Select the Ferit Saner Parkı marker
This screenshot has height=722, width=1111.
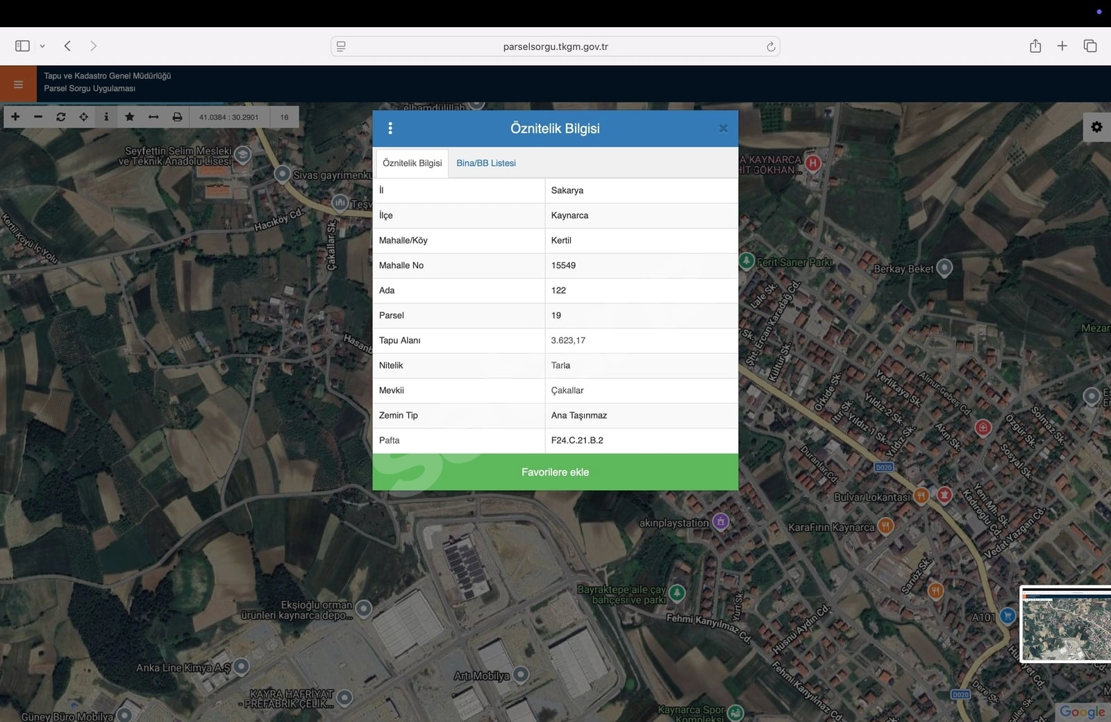(746, 261)
